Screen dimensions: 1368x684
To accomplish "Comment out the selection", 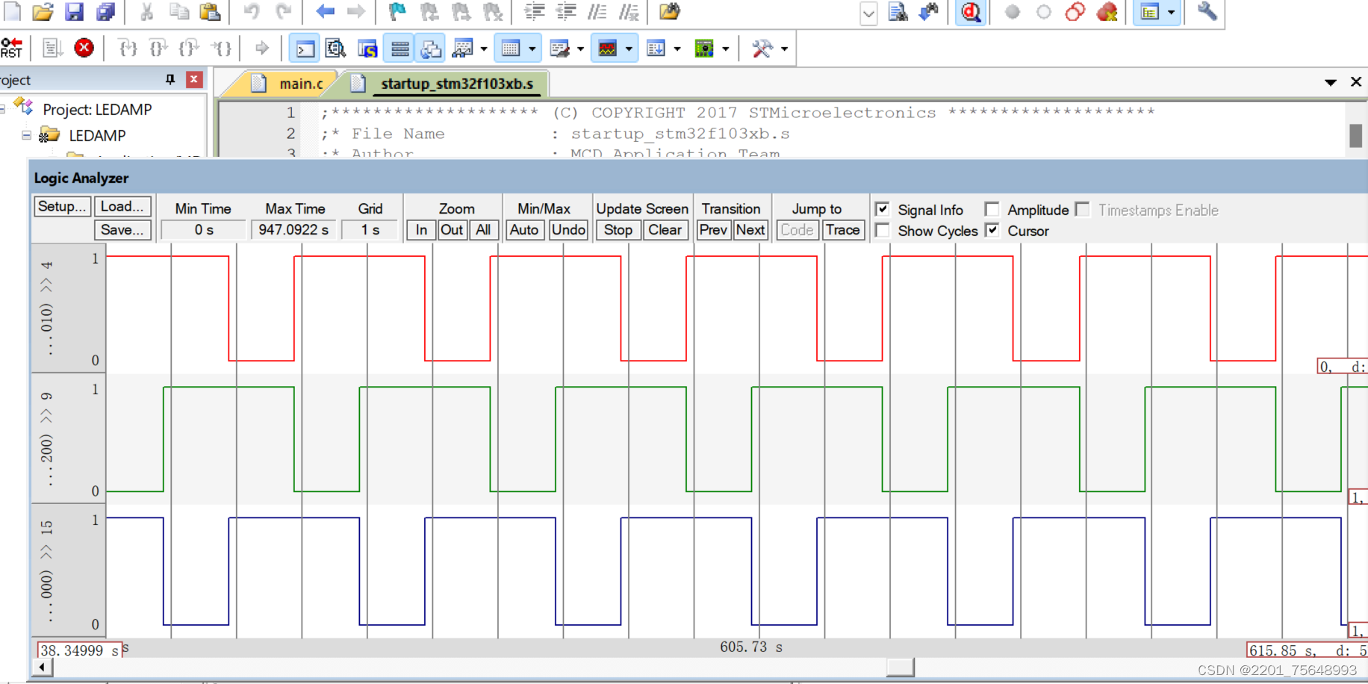I will (597, 11).
